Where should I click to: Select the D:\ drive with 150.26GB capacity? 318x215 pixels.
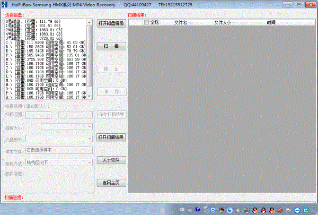click(x=46, y=47)
